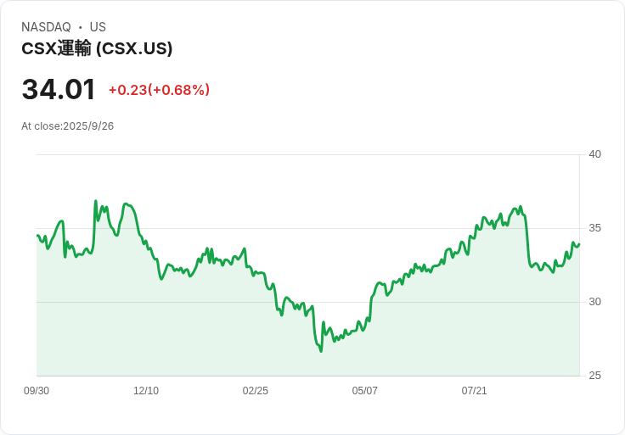Click the 35 label on the price axis
This screenshot has height=435, width=625.
tap(594, 228)
